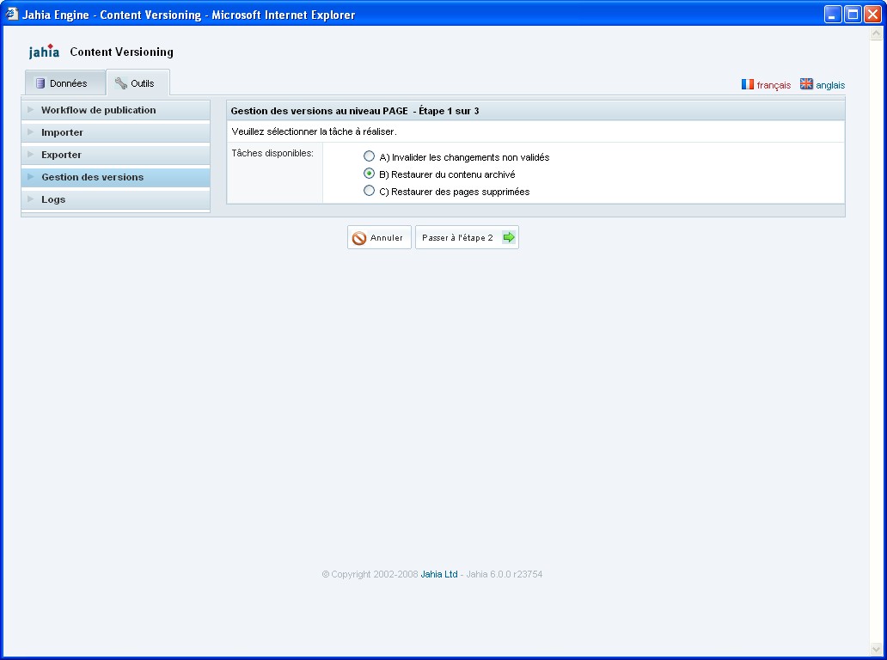This screenshot has height=660, width=887.
Task: Switch to the Outils tab
Action: click(x=138, y=82)
